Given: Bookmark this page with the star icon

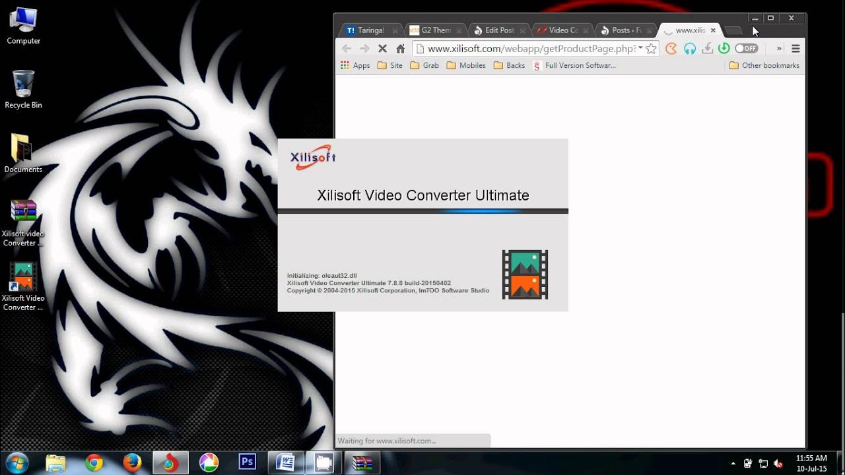Looking at the screenshot, I should coord(651,48).
